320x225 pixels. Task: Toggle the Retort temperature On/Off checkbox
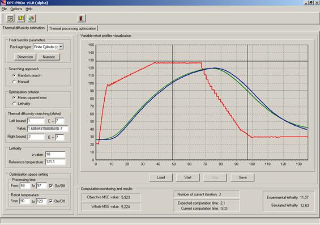pyautogui.click(x=50, y=201)
